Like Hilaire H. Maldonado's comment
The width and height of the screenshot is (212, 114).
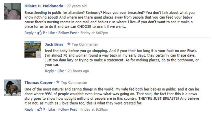pyautogui.click(x=51, y=33)
